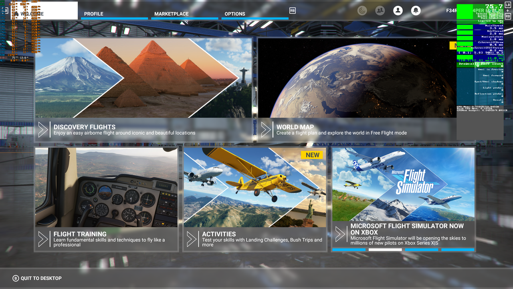Click the RB icon beside Options tab
This screenshot has width=513, height=289.
point(293,11)
